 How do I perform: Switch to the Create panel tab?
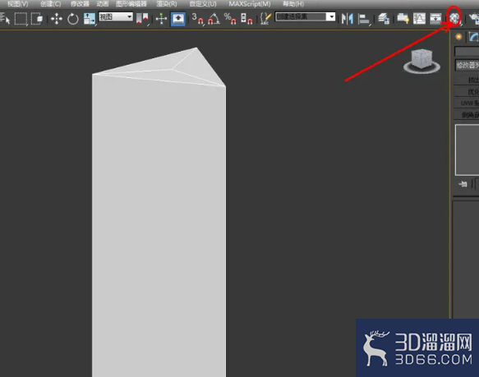tap(458, 37)
